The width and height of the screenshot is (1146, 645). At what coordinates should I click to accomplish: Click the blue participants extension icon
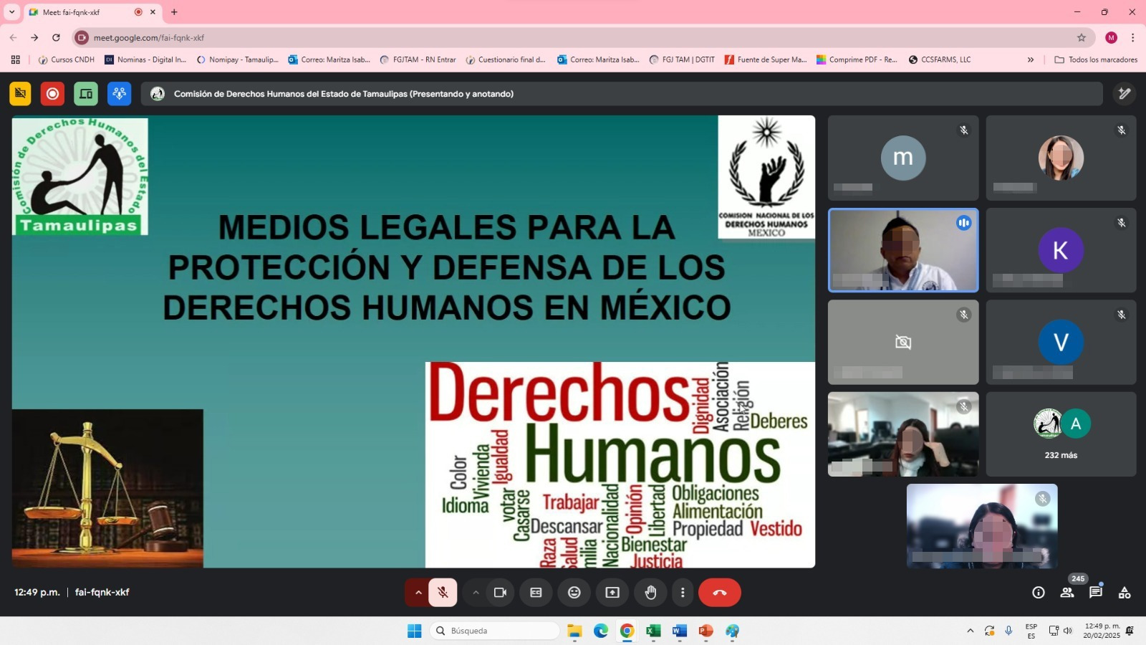[x=120, y=94]
